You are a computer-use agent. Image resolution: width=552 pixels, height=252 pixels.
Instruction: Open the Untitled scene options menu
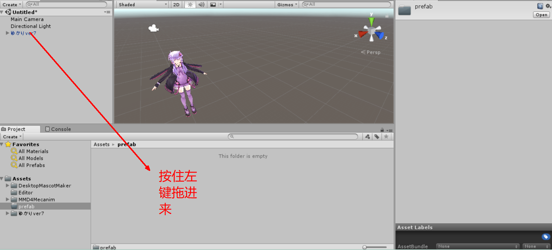click(107, 12)
